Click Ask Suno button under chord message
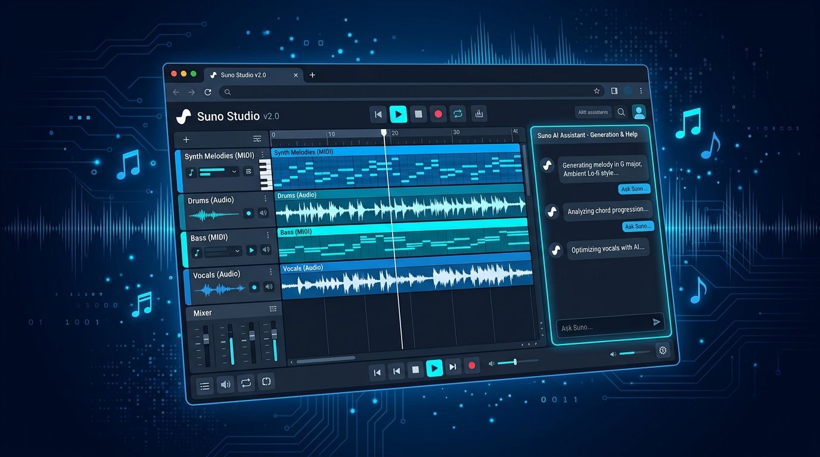 (x=638, y=227)
